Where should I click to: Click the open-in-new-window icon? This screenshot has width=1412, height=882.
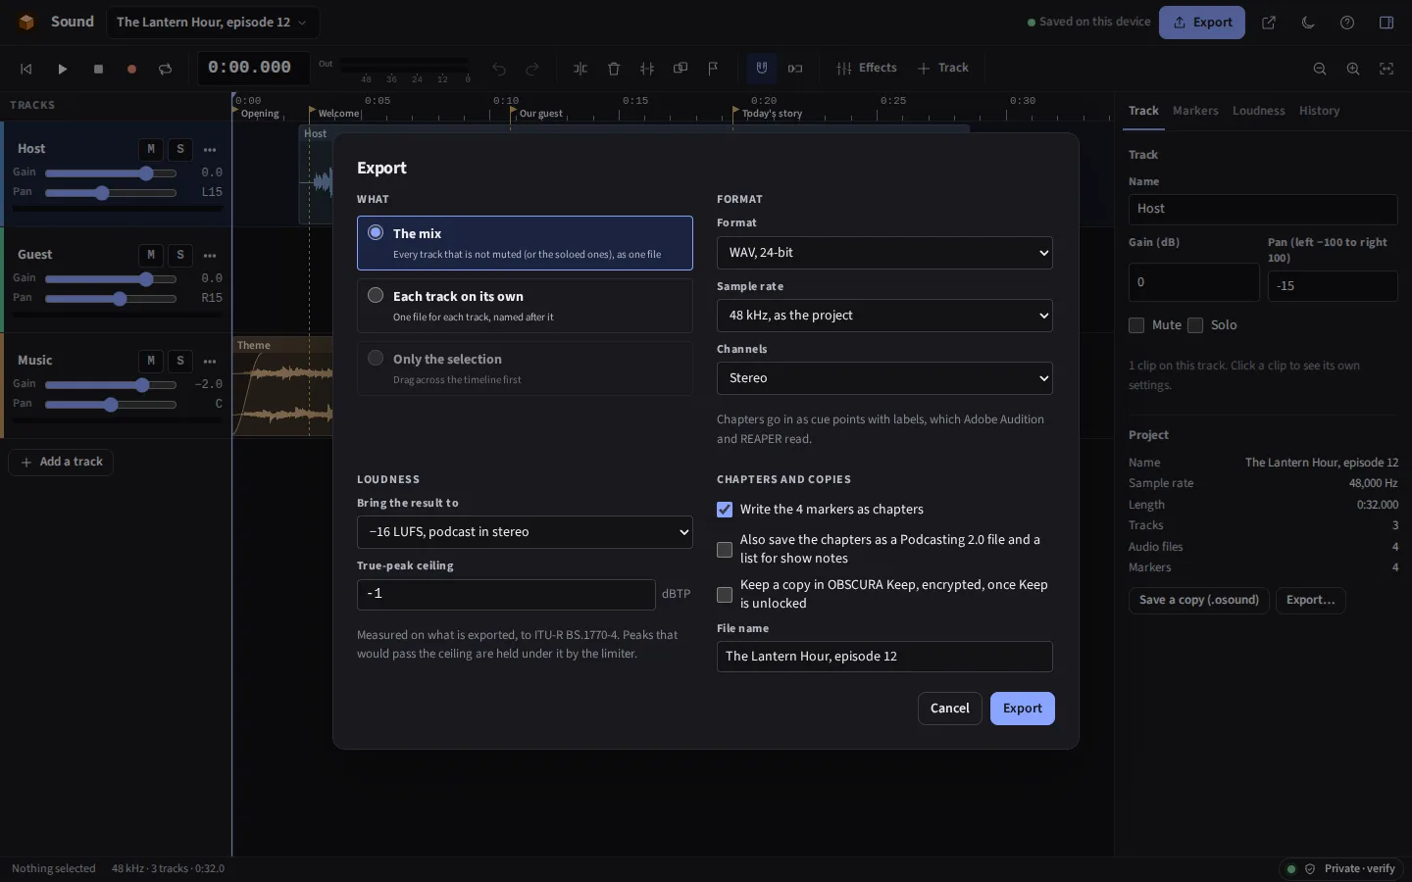pos(1269,23)
